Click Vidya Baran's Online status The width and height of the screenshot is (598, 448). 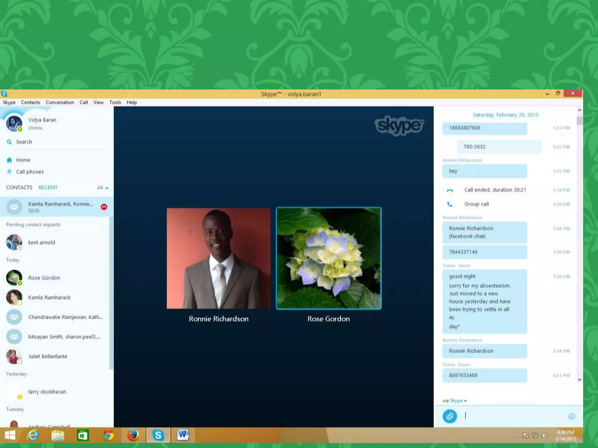[x=35, y=128]
